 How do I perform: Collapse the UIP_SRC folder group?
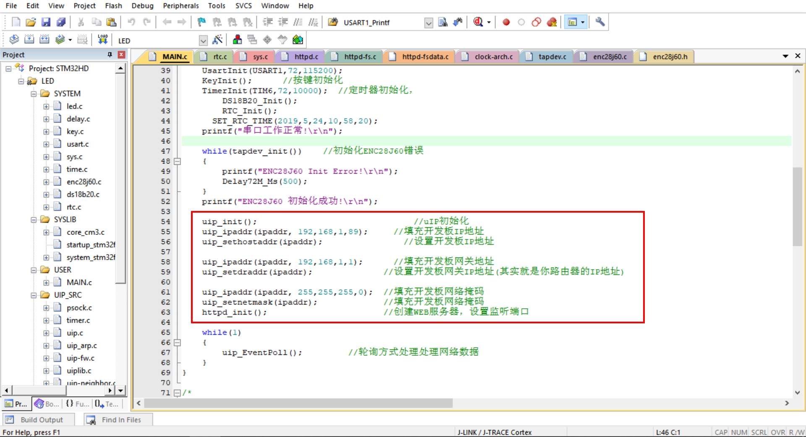tap(34, 295)
